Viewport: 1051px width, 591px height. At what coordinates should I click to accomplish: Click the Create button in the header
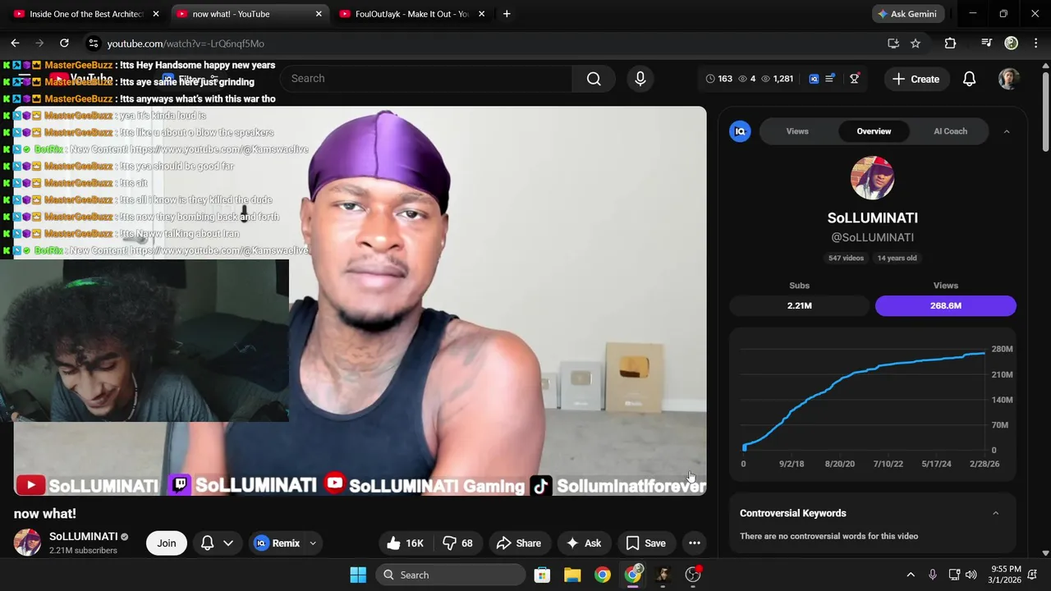coord(916,79)
